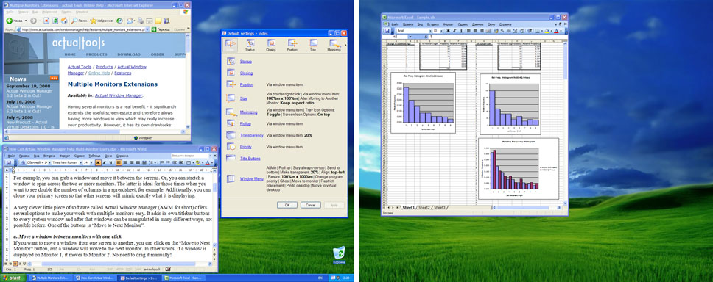Viewport: 713px width, 282px height.
Task: Toggle Underline in the Word toolbar
Action: pos(110,163)
